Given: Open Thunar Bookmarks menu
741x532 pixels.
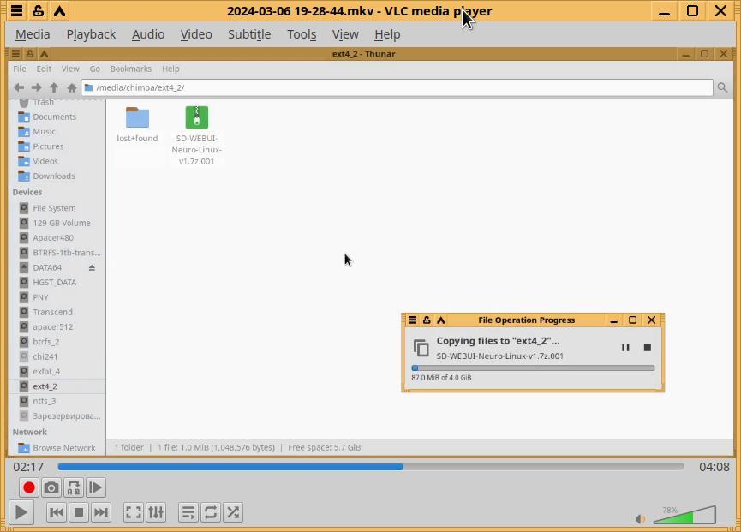Looking at the screenshot, I should [x=131, y=69].
